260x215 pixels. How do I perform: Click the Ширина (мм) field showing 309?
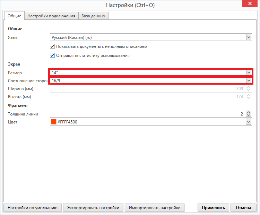tap(151, 88)
